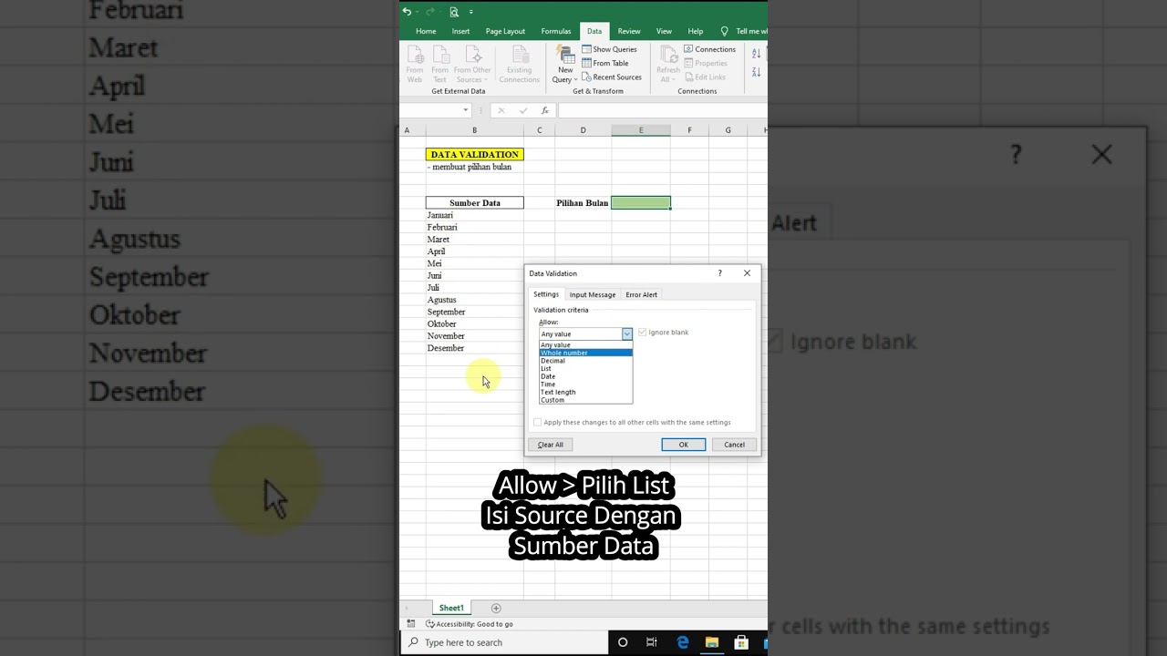This screenshot has width=1167, height=656.
Task: Open the Customize Quick Access Toolbar arrow
Action: [x=471, y=12]
